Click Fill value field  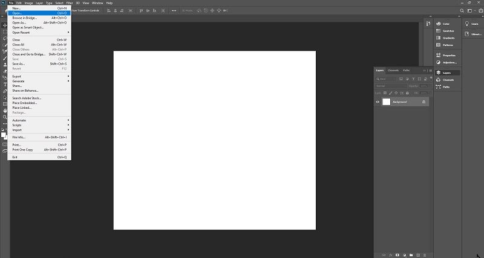tap(423, 93)
